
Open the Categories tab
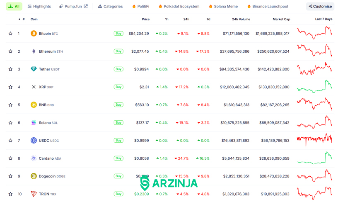point(110,7)
